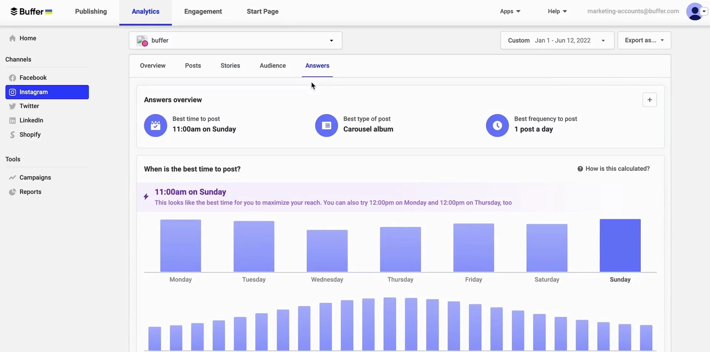Screen dimensions: 710x352
Task: Open the Apps dropdown menu
Action: [510, 11]
